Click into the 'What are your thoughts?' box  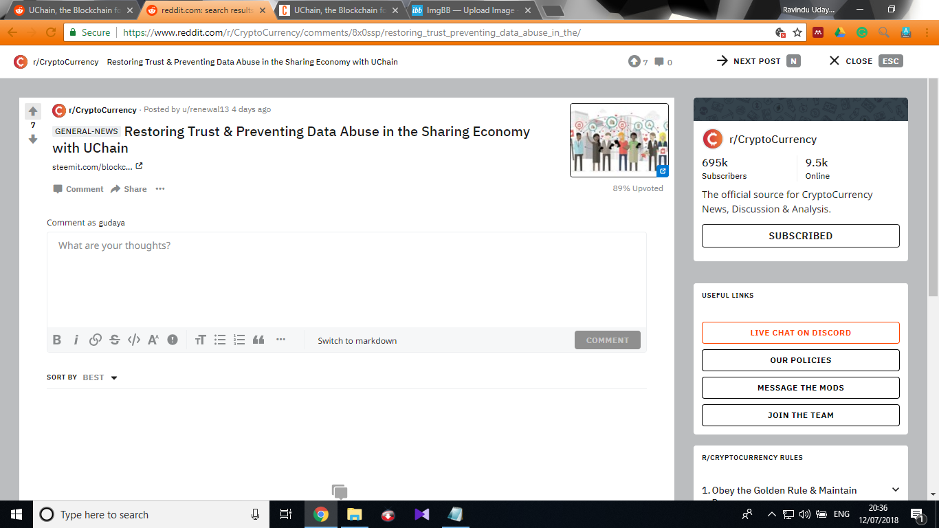point(346,280)
